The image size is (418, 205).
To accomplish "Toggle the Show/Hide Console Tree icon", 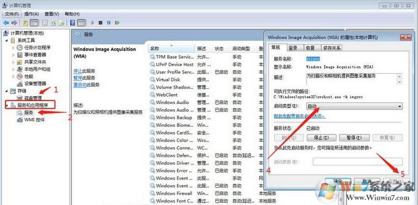I will tap(34, 23).
